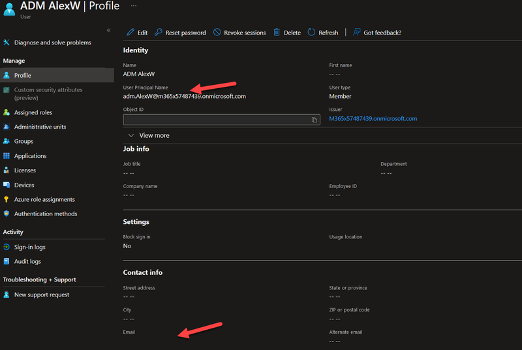This screenshot has width=522, height=350.
Task: Click Reset password button label
Action: [186, 33]
